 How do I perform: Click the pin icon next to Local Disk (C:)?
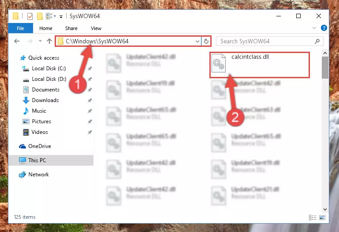[90, 69]
